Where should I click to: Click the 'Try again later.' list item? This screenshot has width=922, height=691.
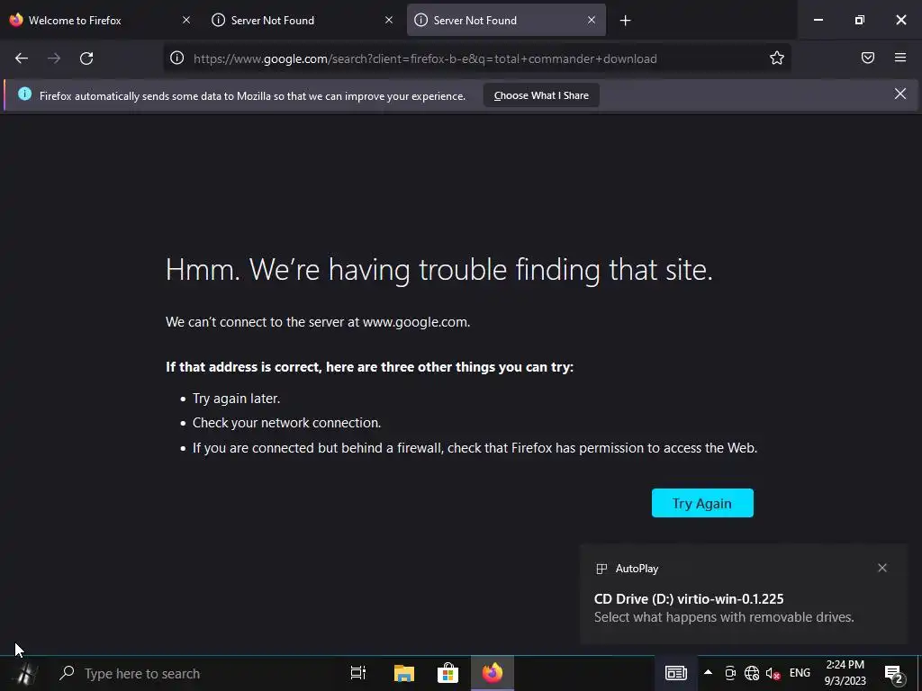point(237,399)
